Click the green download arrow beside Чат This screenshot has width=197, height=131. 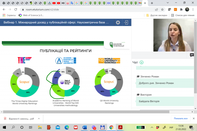pos(142,62)
